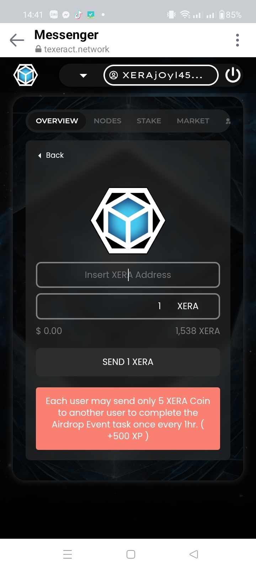
Task: Tap the user icon after the MARKET tab
Action: [228, 121]
